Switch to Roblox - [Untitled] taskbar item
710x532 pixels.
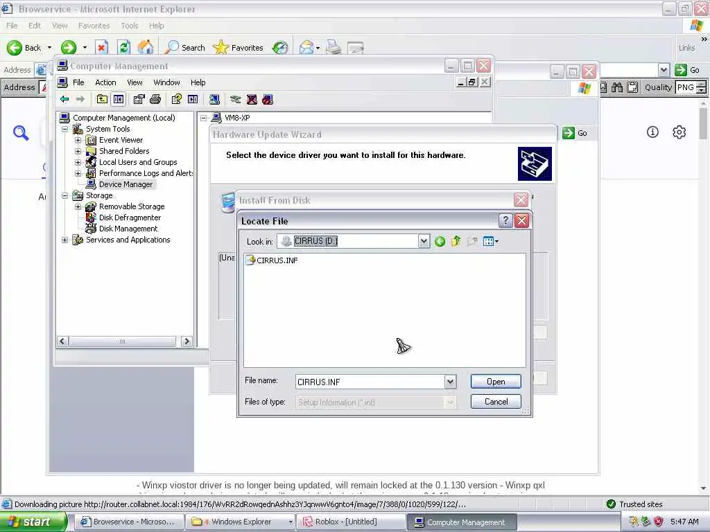(x=352, y=522)
